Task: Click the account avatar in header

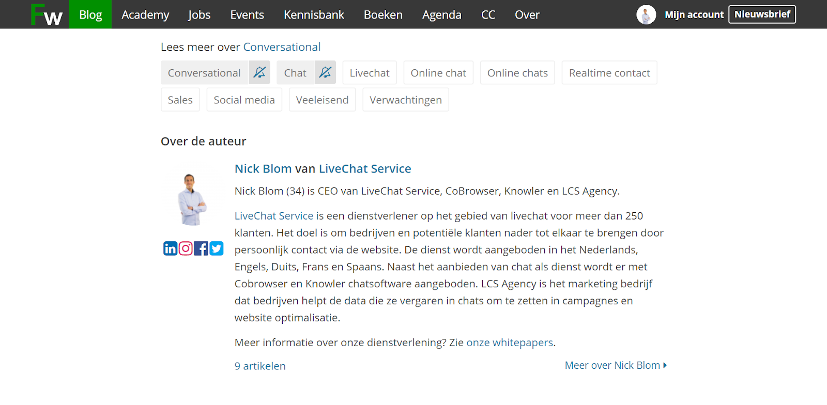Action: click(x=646, y=14)
